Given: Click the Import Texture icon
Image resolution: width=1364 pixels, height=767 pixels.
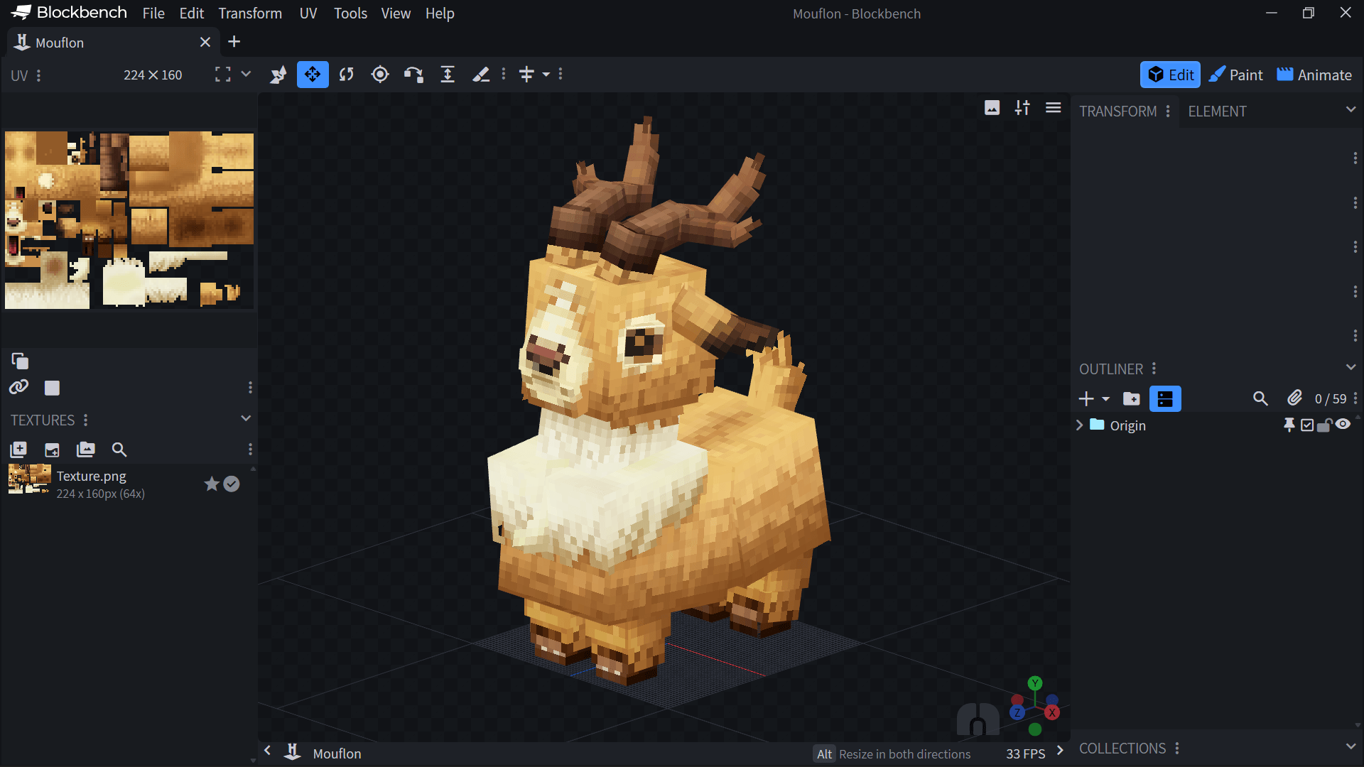Looking at the screenshot, I should tap(18, 450).
